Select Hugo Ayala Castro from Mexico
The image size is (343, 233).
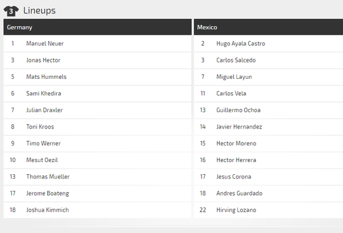pos(241,43)
